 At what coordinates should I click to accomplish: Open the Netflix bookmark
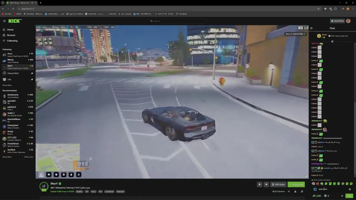tap(17, 14)
